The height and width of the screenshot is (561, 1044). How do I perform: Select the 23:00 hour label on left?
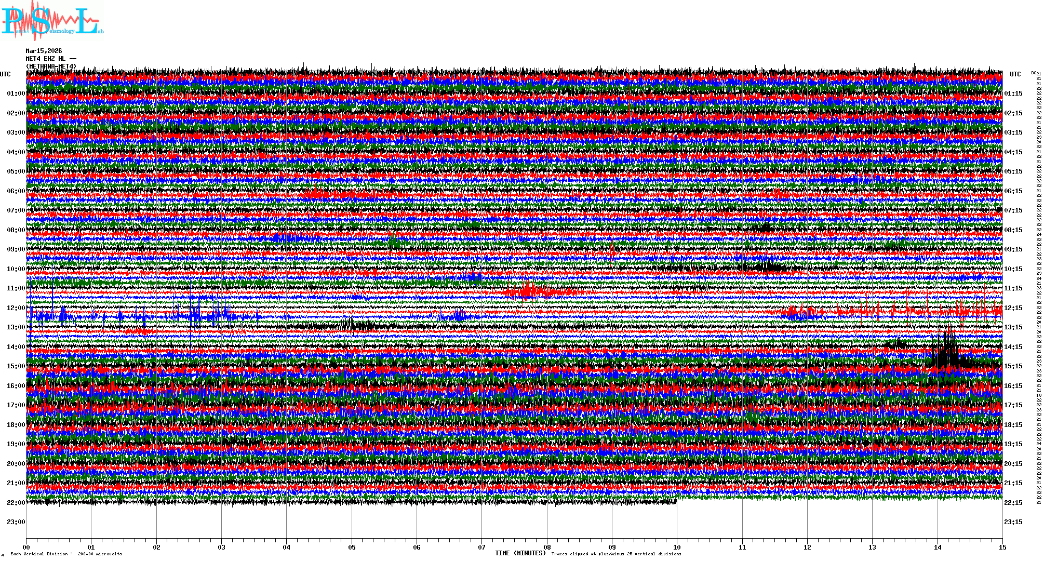pyautogui.click(x=16, y=522)
